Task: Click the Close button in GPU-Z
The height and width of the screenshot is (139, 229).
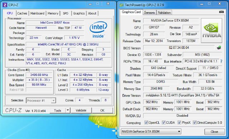Action: coord(214,132)
